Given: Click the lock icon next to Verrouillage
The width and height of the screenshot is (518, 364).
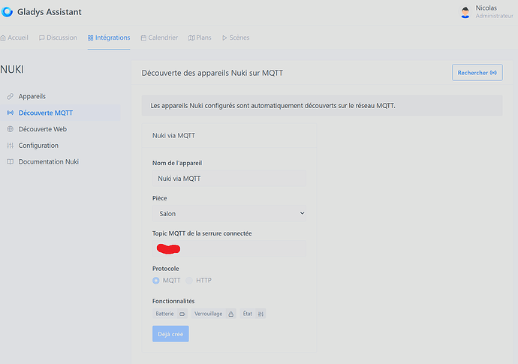Looking at the screenshot, I should (231, 314).
